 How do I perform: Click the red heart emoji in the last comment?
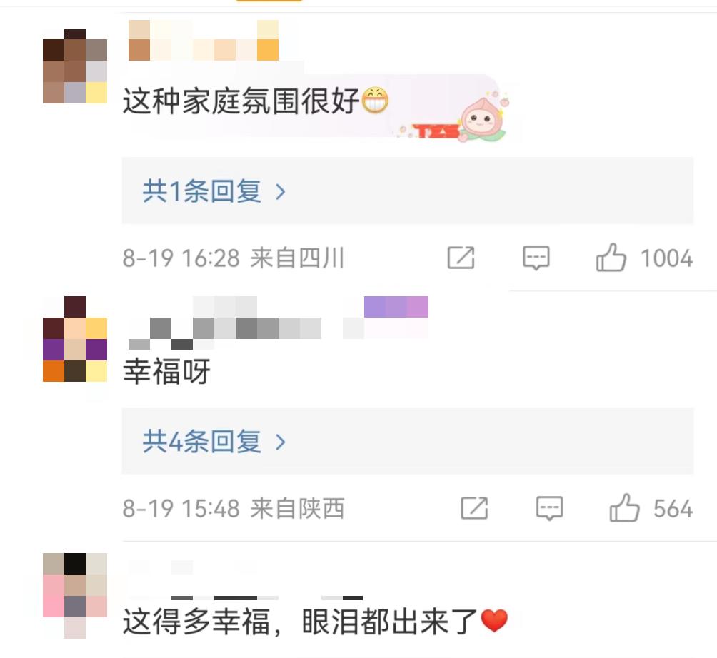point(494,621)
